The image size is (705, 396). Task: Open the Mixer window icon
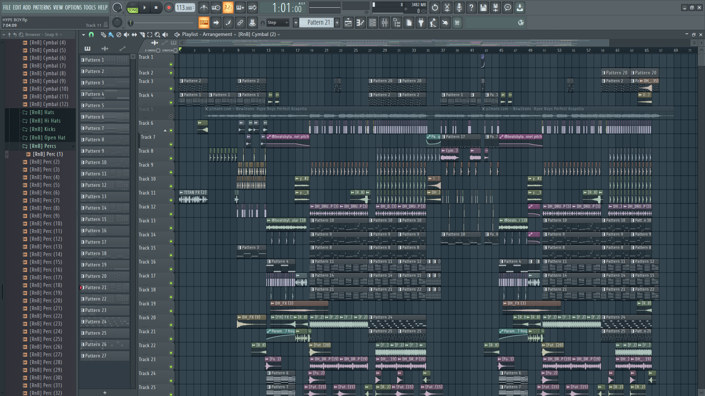click(385, 23)
